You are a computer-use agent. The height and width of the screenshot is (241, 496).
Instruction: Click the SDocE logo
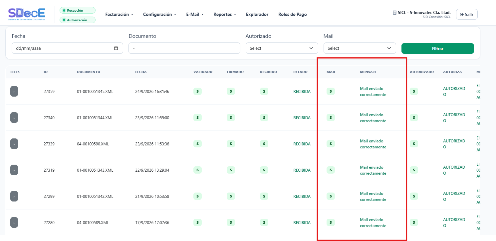(x=27, y=14)
